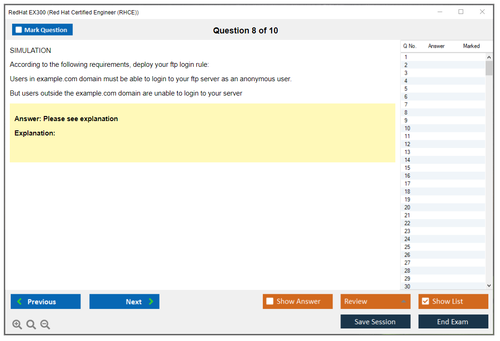Viewport: 500px width, 341px height.
Task: Select question 8 in the list
Action: [x=406, y=113]
